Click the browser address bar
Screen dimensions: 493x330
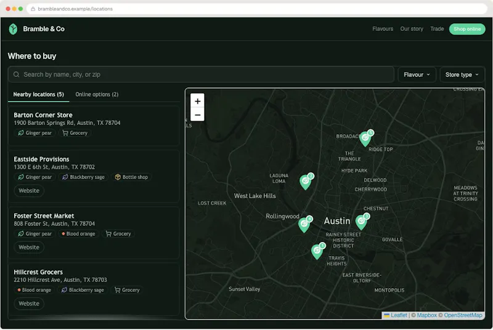(257, 9)
